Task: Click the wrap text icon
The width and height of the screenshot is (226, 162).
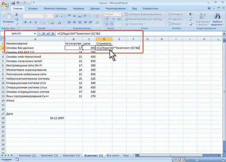Action: (x=97, y=16)
